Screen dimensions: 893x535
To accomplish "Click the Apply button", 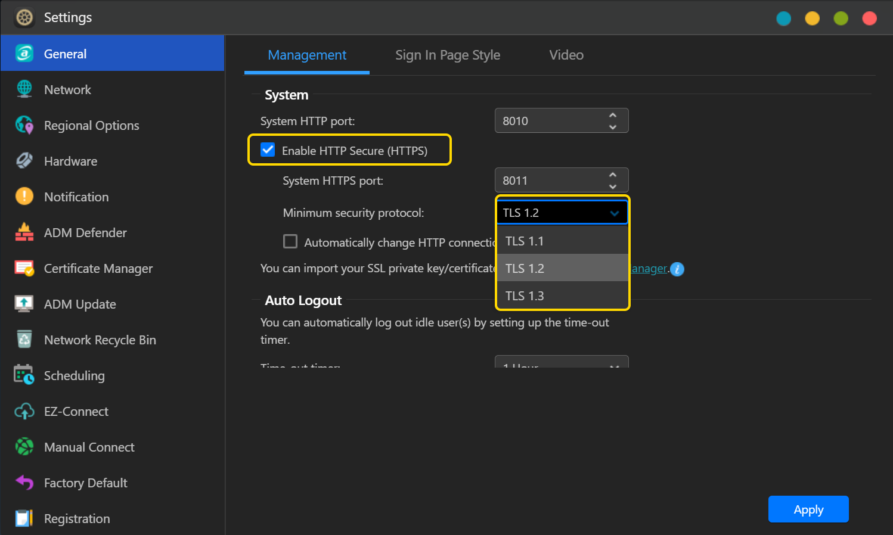I will point(808,509).
